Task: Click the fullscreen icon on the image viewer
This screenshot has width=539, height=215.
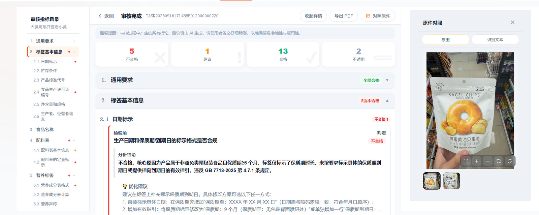Action: coord(466,161)
